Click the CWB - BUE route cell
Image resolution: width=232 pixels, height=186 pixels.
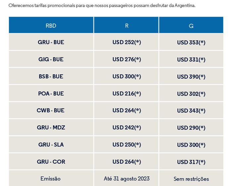tap(51, 110)
